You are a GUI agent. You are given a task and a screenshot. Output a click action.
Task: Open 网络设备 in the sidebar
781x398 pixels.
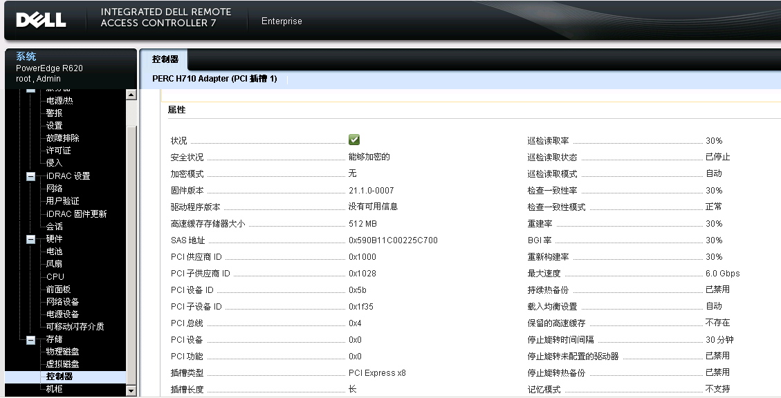click(63, 301)
